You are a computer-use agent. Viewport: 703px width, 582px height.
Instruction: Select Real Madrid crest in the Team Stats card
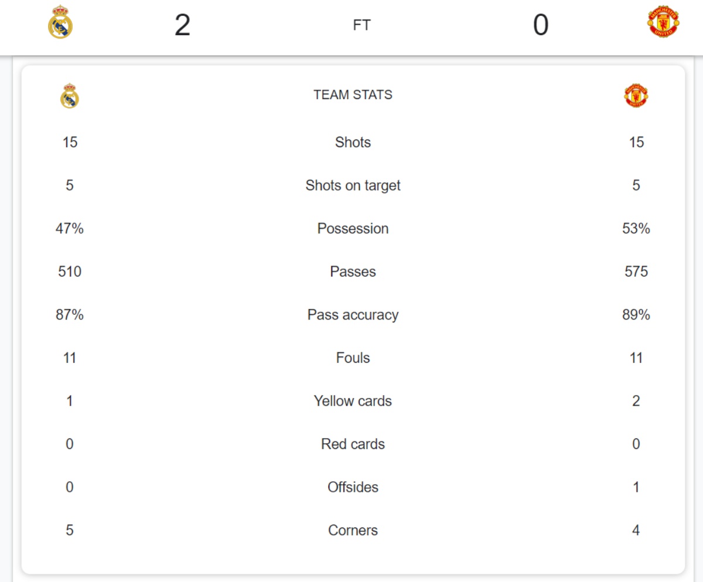pyautogui.click(x=70, y=96)
